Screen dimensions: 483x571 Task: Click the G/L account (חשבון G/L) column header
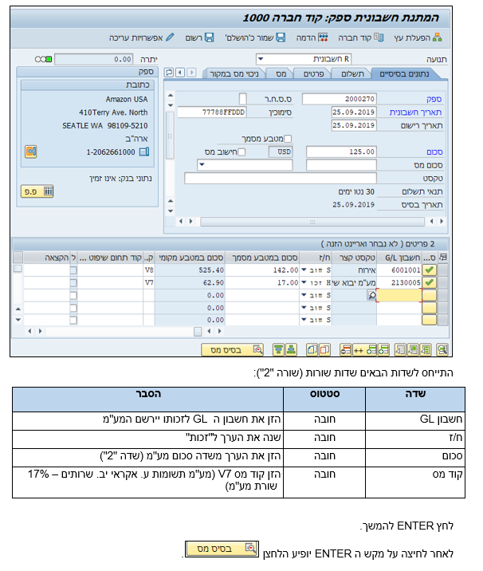pos(399,258)
